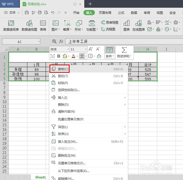Click the Redo arrow icon
Image resolution: width=183 pixels, height=180 pixels.
[59, 13]
